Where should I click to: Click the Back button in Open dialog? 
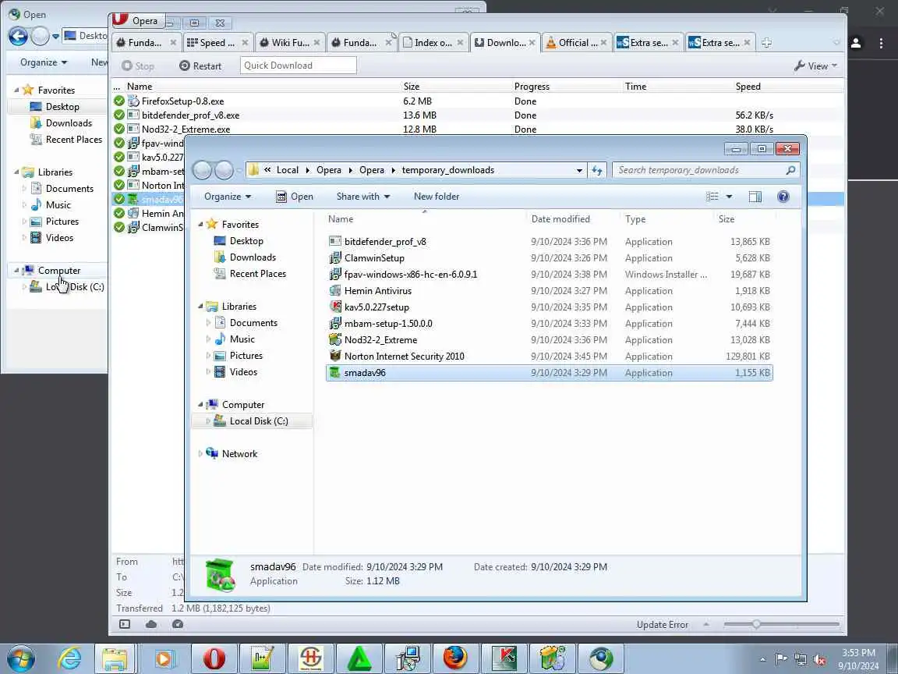pyautogui.click(x=19, y=37)
